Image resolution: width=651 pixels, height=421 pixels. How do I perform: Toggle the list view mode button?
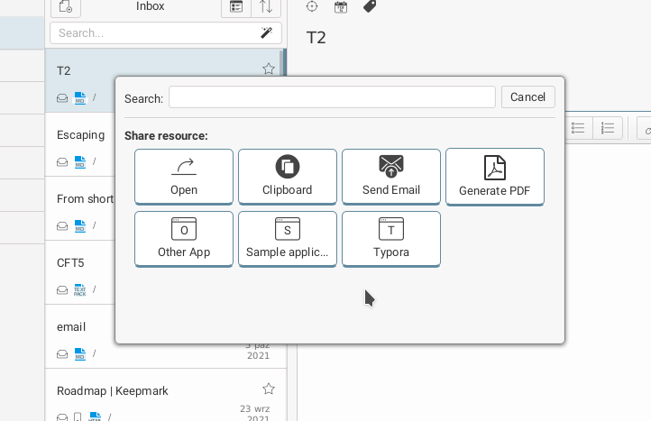236,7
